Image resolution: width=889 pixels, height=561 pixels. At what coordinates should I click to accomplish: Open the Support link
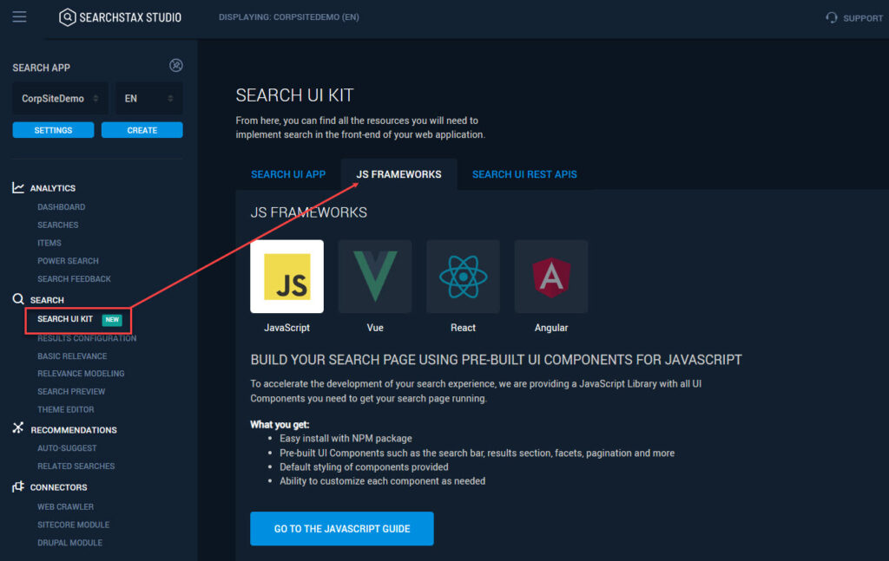pos(862,18)
